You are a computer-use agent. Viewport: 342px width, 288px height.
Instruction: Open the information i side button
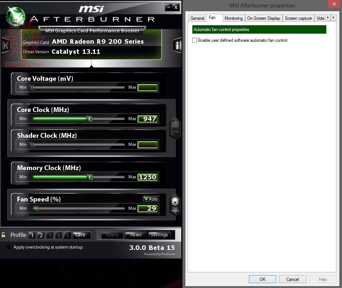tap(177, 45)
